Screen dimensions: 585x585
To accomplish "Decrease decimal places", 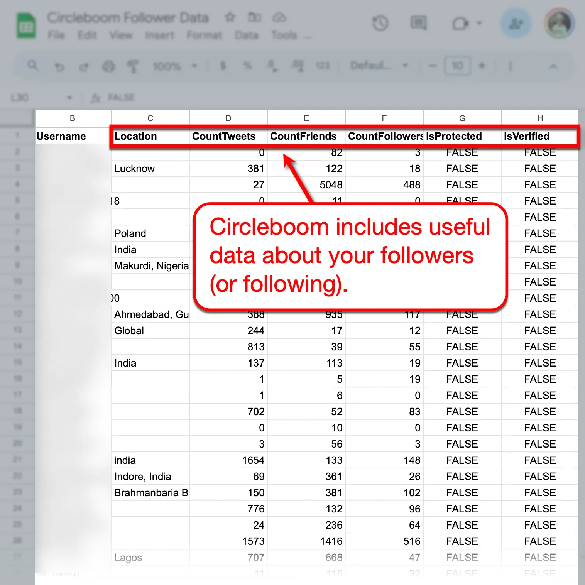I will point(272,66).
